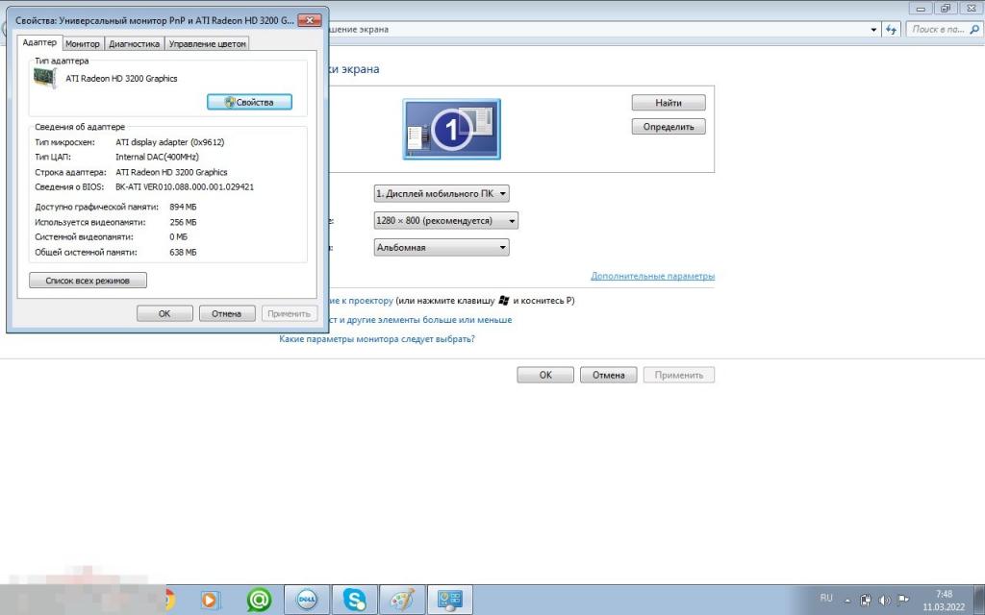Click the Найти button
This screenshot has width=985, height=615.
[669, 102]
